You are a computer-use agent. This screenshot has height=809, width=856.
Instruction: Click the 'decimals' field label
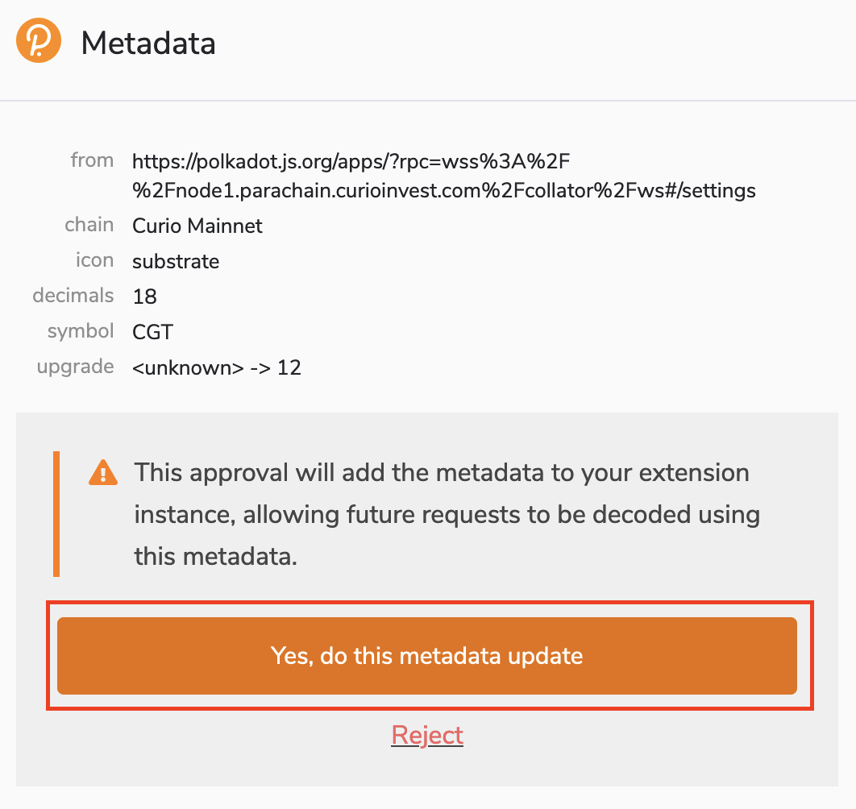pyautogui.click(x=73, y=296)
